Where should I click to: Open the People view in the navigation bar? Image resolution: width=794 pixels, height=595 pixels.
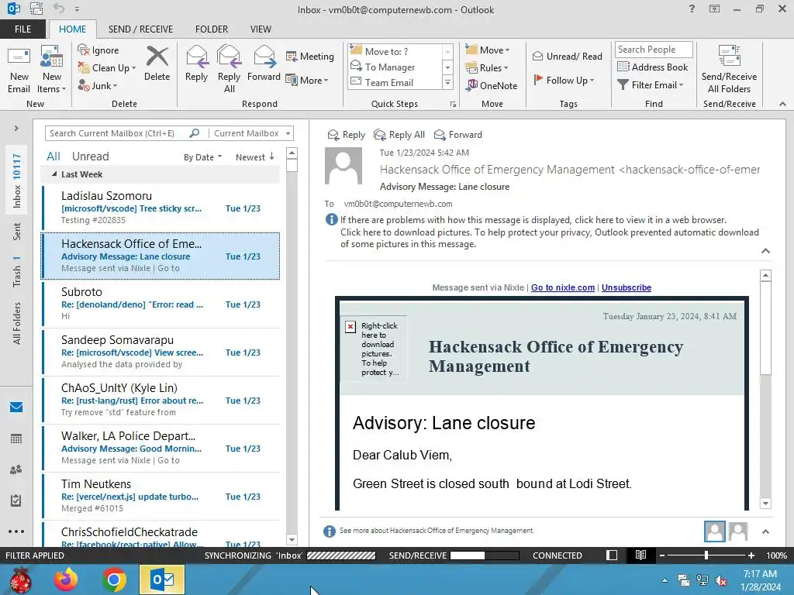pyautogui.click(x=16, y=469)
